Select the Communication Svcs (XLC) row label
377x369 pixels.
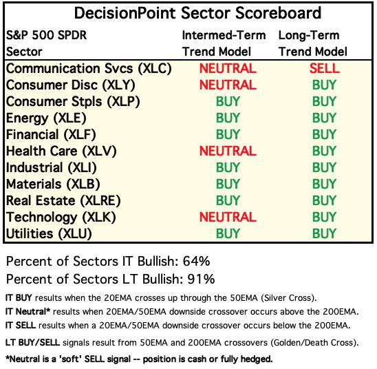coord(89,69)
